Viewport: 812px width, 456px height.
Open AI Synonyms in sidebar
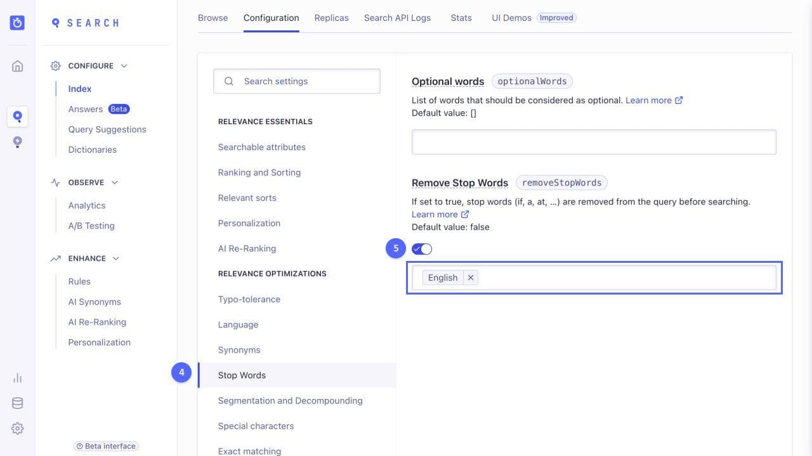pyautogui.click(x=95, y=301)
